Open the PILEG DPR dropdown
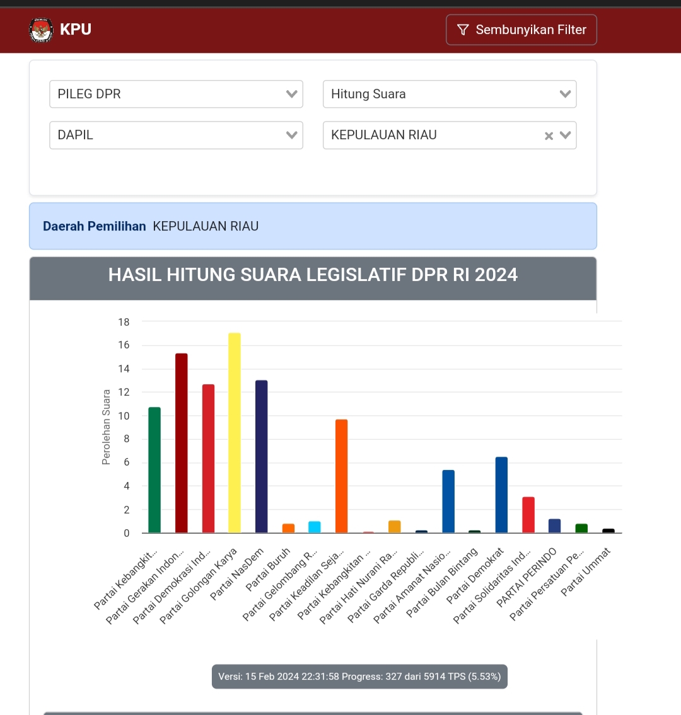 point(176,94)
